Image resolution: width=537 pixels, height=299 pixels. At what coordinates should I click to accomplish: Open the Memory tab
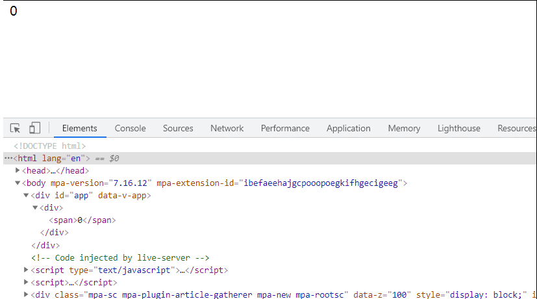click(x=404, y=128)
